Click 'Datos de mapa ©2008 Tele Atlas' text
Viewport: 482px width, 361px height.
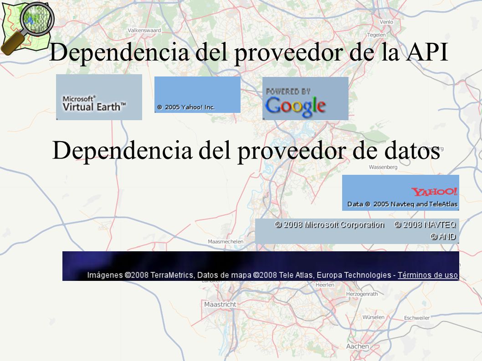click(255, 275)
